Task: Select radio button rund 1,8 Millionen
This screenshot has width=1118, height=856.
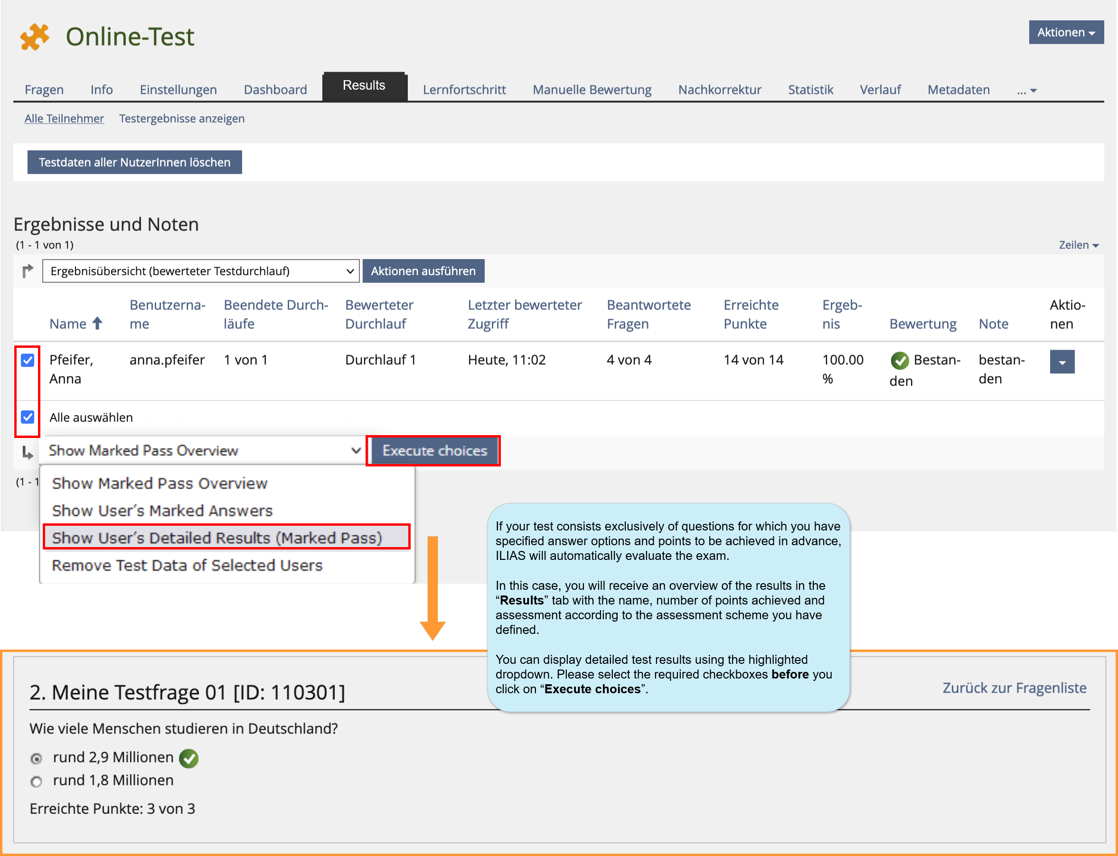Action: tap(36, 782)
